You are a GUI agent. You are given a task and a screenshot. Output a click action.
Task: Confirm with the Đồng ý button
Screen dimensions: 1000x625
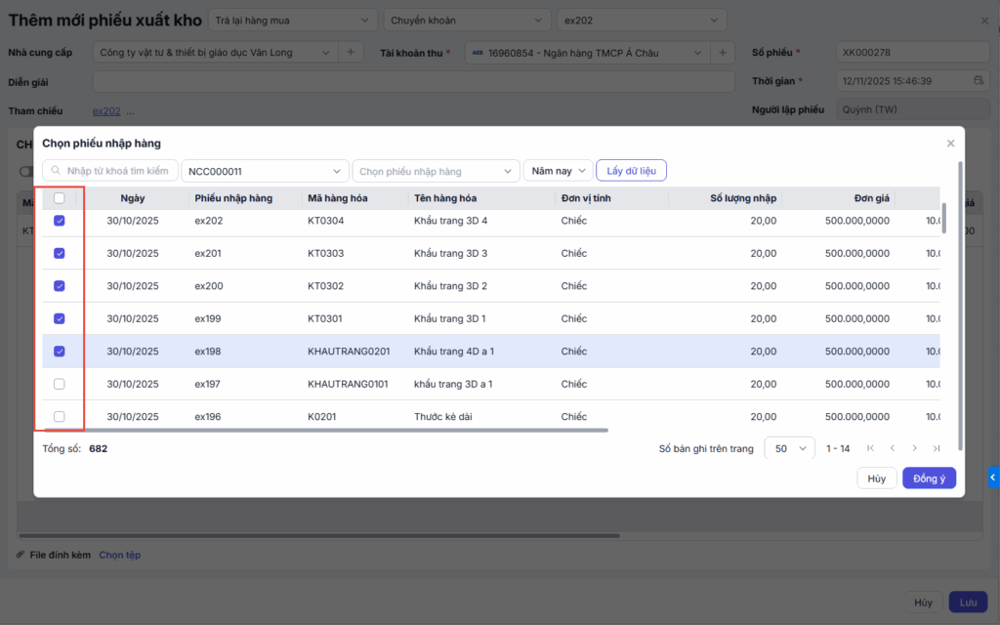tap(929, 479)
